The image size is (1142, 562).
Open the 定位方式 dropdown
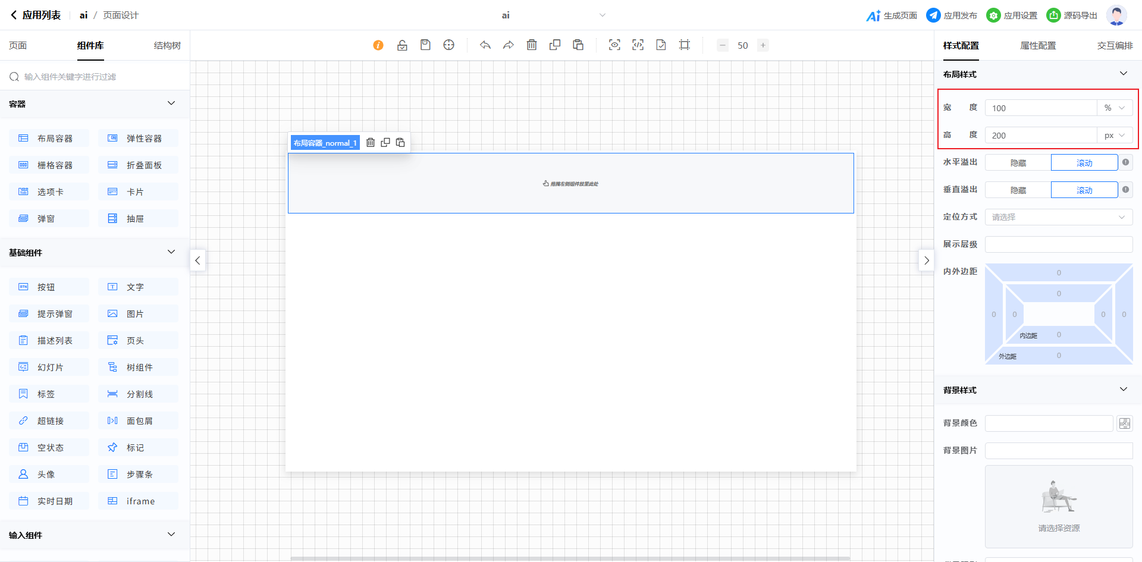(1058, 217)
